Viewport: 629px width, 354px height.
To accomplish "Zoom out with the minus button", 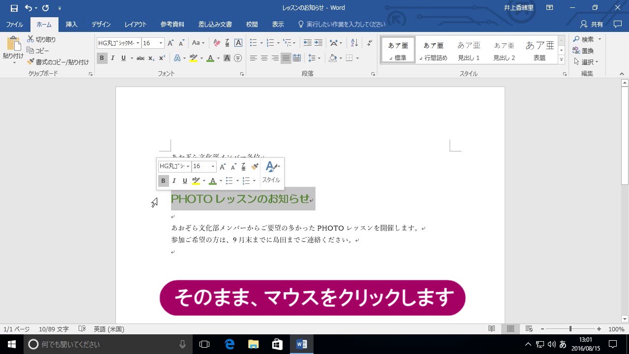I will [543, 329].
